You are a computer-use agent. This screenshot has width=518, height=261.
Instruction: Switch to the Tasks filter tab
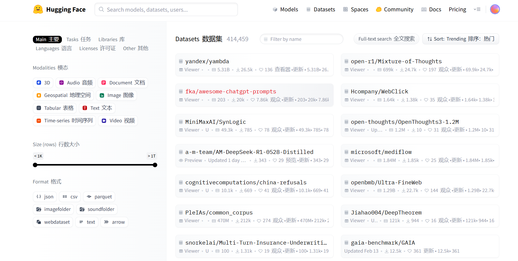point(79,39)
